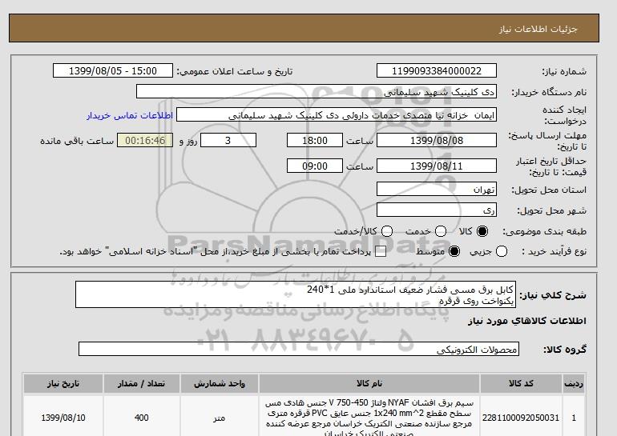
Task: Click the request creator field ایمان خزانه نیا
Action: pyautogui.click(x=337, y=115)
